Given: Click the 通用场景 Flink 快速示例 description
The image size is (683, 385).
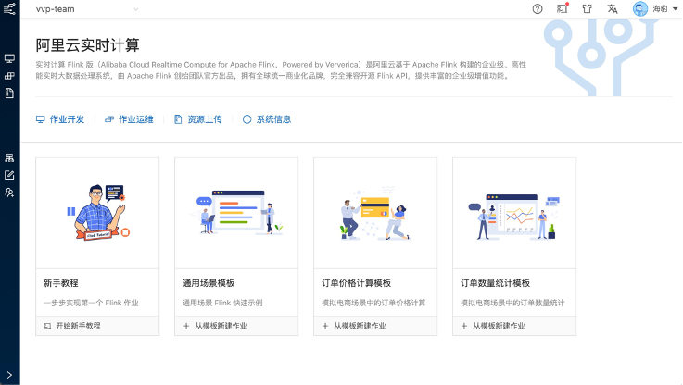Looking at the screenshot, I should (222, 303).
